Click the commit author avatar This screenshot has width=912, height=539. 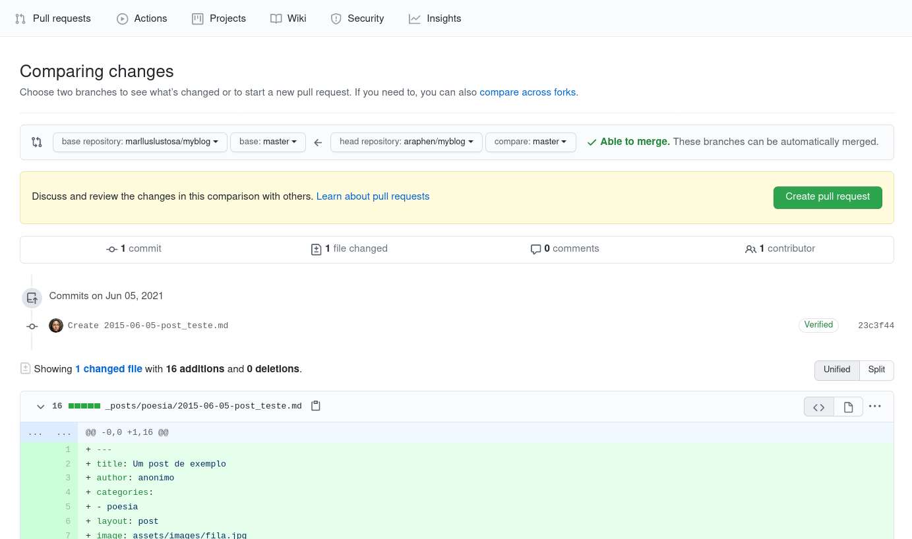[56, 326]
